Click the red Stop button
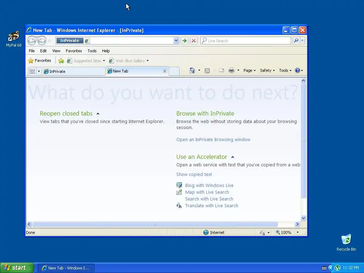The image size is (364, 273). tap(194, 41)
